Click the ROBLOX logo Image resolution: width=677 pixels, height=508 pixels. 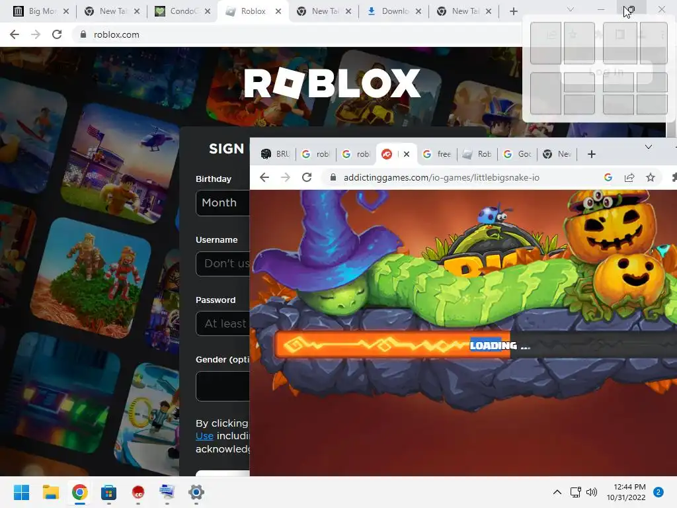point(332,83)
